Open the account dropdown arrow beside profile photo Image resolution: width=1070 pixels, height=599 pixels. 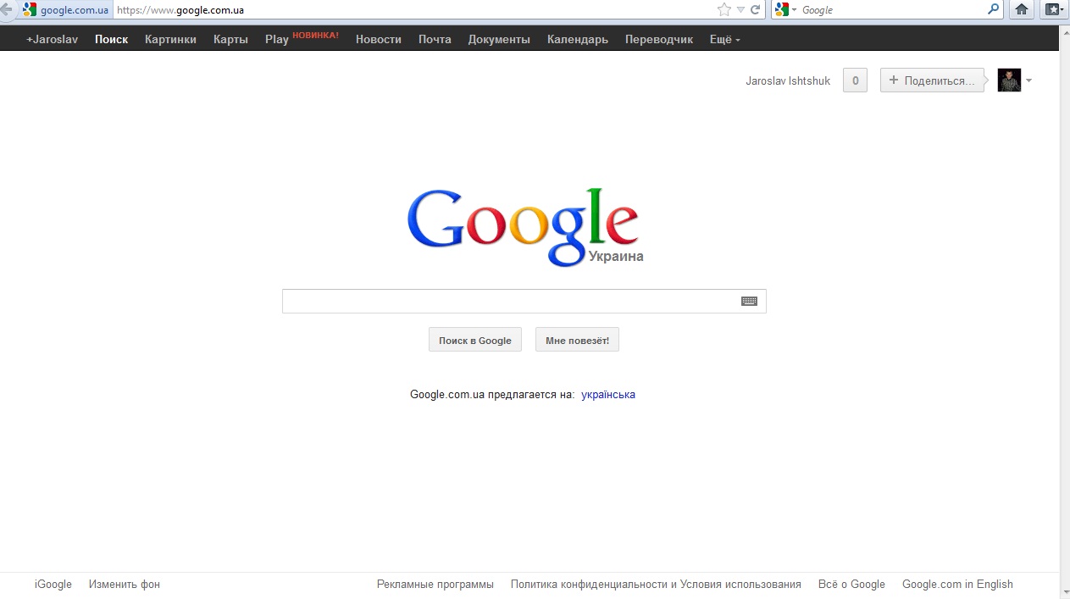pyautogui.click(x=1028, y=80)
